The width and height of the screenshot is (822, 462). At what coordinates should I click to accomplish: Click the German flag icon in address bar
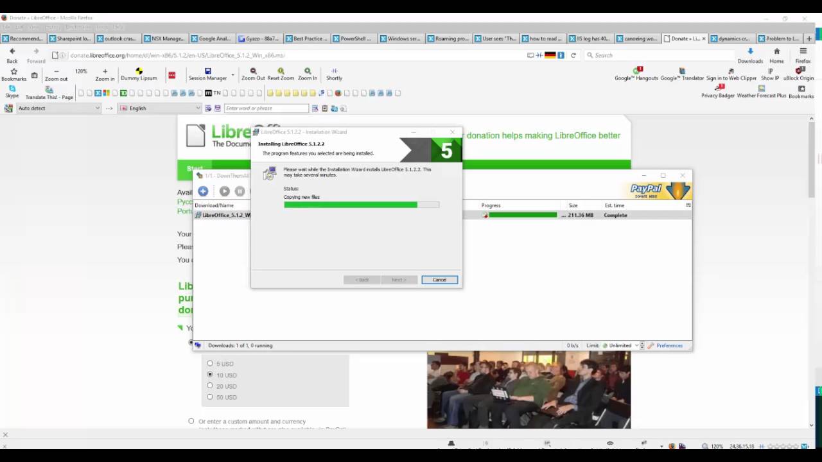(x=550, y=55)
